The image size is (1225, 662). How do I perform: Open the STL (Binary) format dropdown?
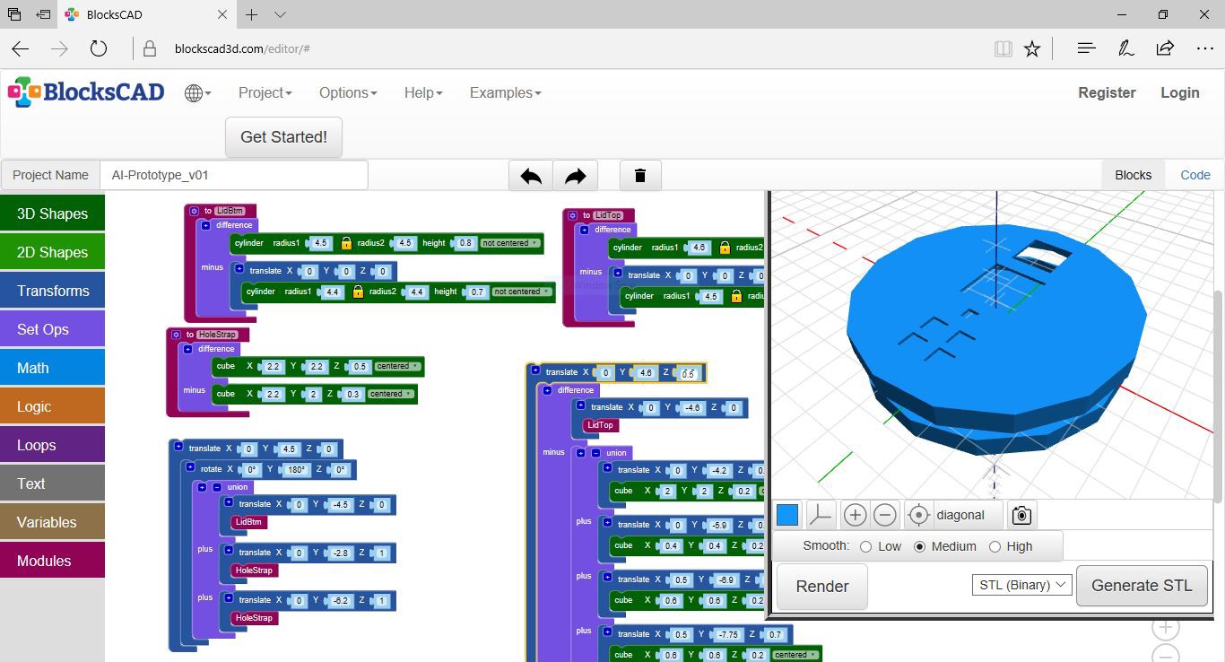click(x=1021, y=584)
